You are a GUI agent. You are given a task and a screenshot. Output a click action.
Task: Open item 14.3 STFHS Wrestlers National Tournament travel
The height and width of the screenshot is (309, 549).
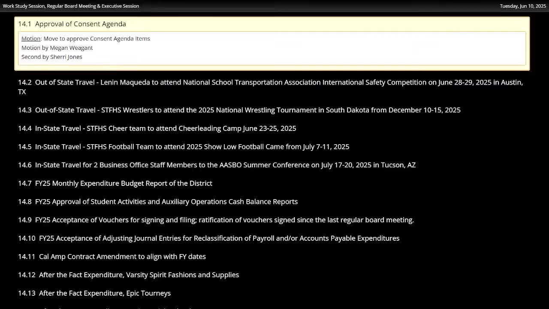[239, 110]
